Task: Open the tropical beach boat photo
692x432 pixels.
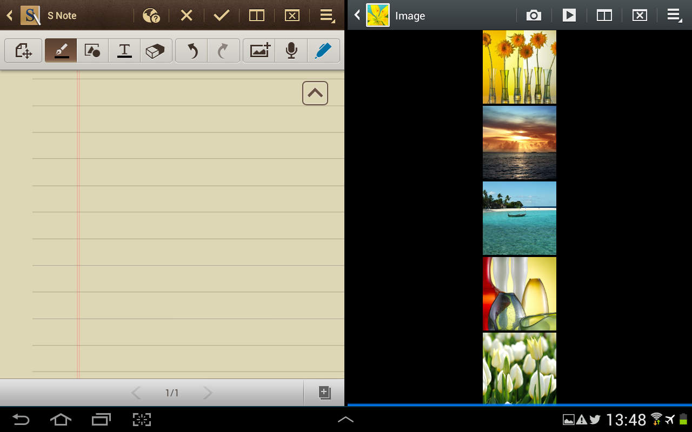Action: [520, 218]
